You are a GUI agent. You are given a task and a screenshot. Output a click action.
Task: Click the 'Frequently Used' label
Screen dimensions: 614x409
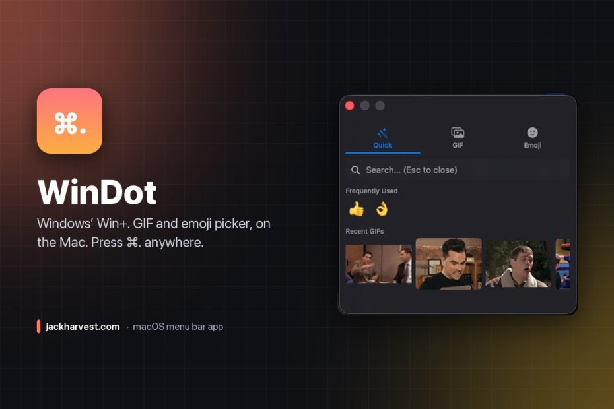point(371,191)
